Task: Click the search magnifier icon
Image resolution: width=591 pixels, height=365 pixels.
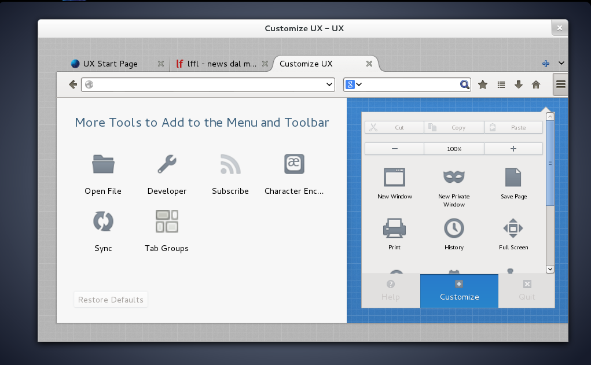Action: 465,84
